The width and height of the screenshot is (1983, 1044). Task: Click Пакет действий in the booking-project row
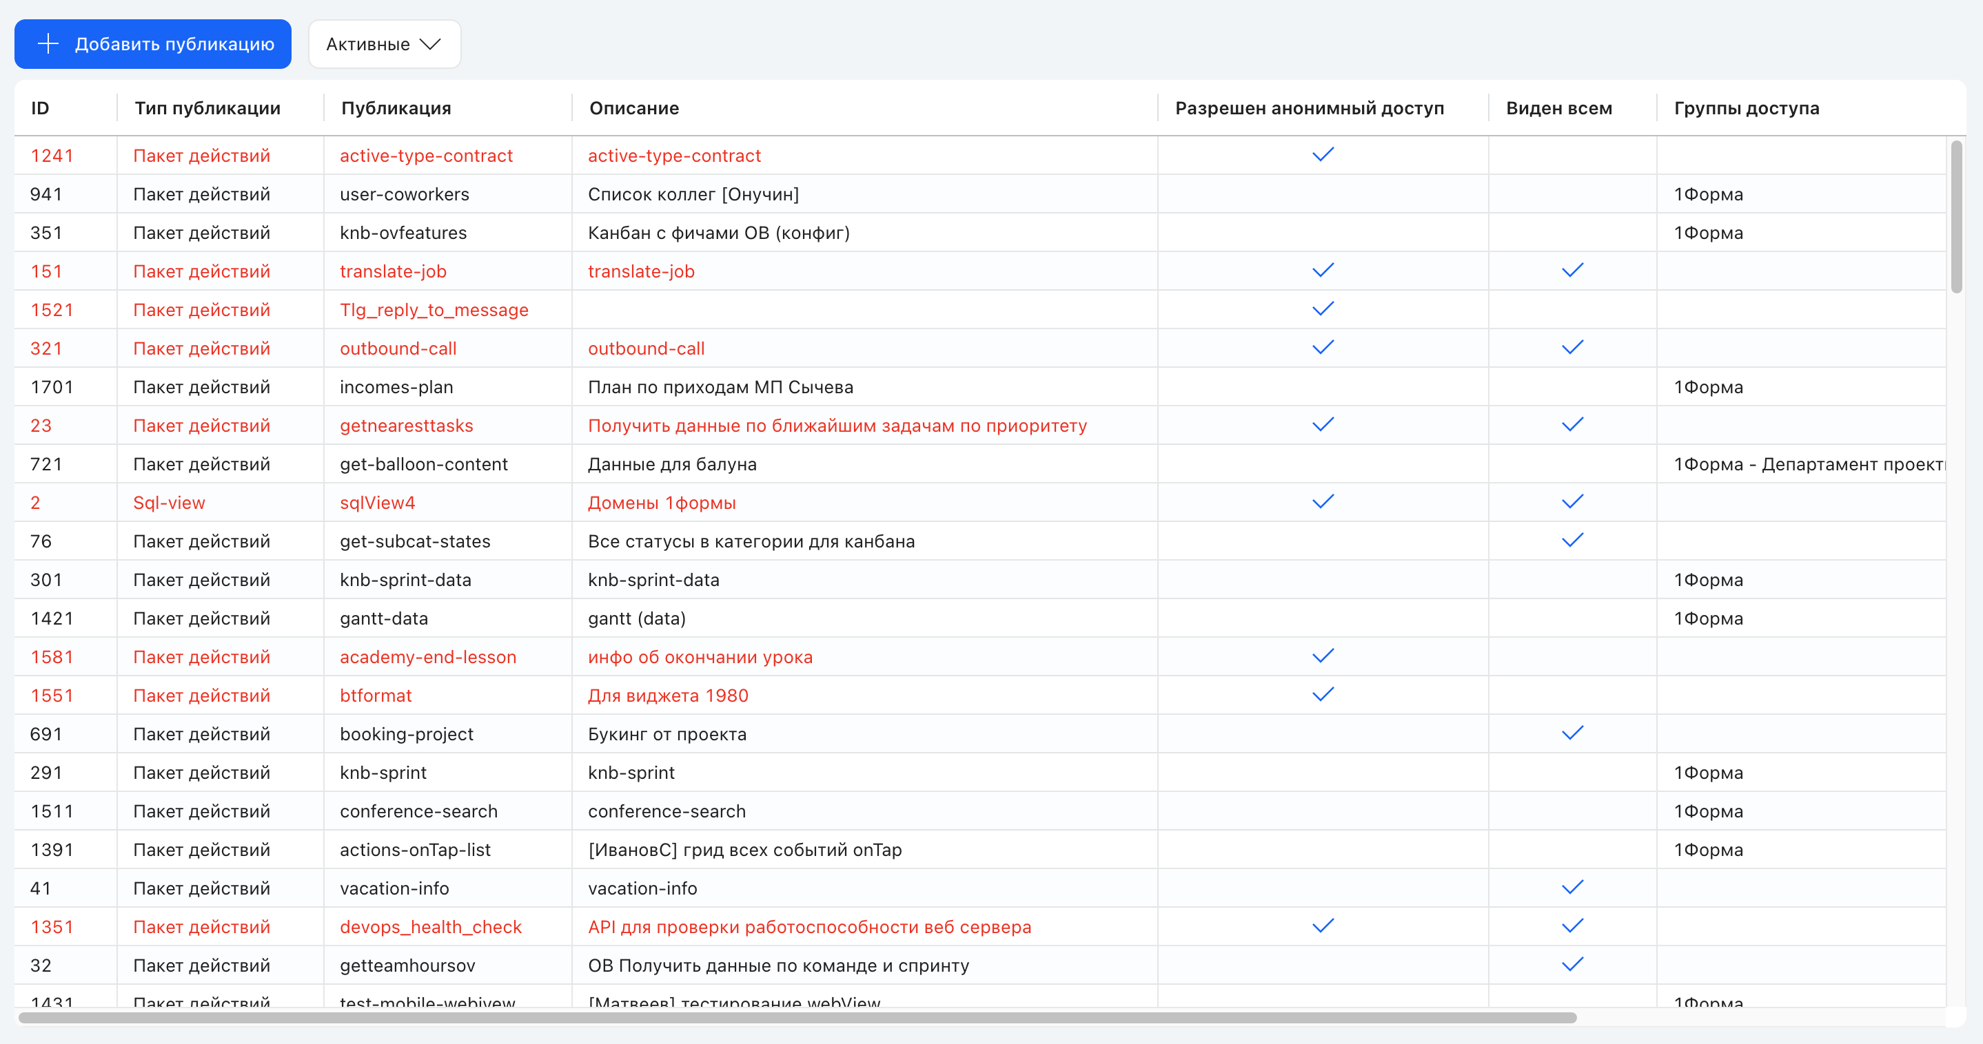coord(201,734)
